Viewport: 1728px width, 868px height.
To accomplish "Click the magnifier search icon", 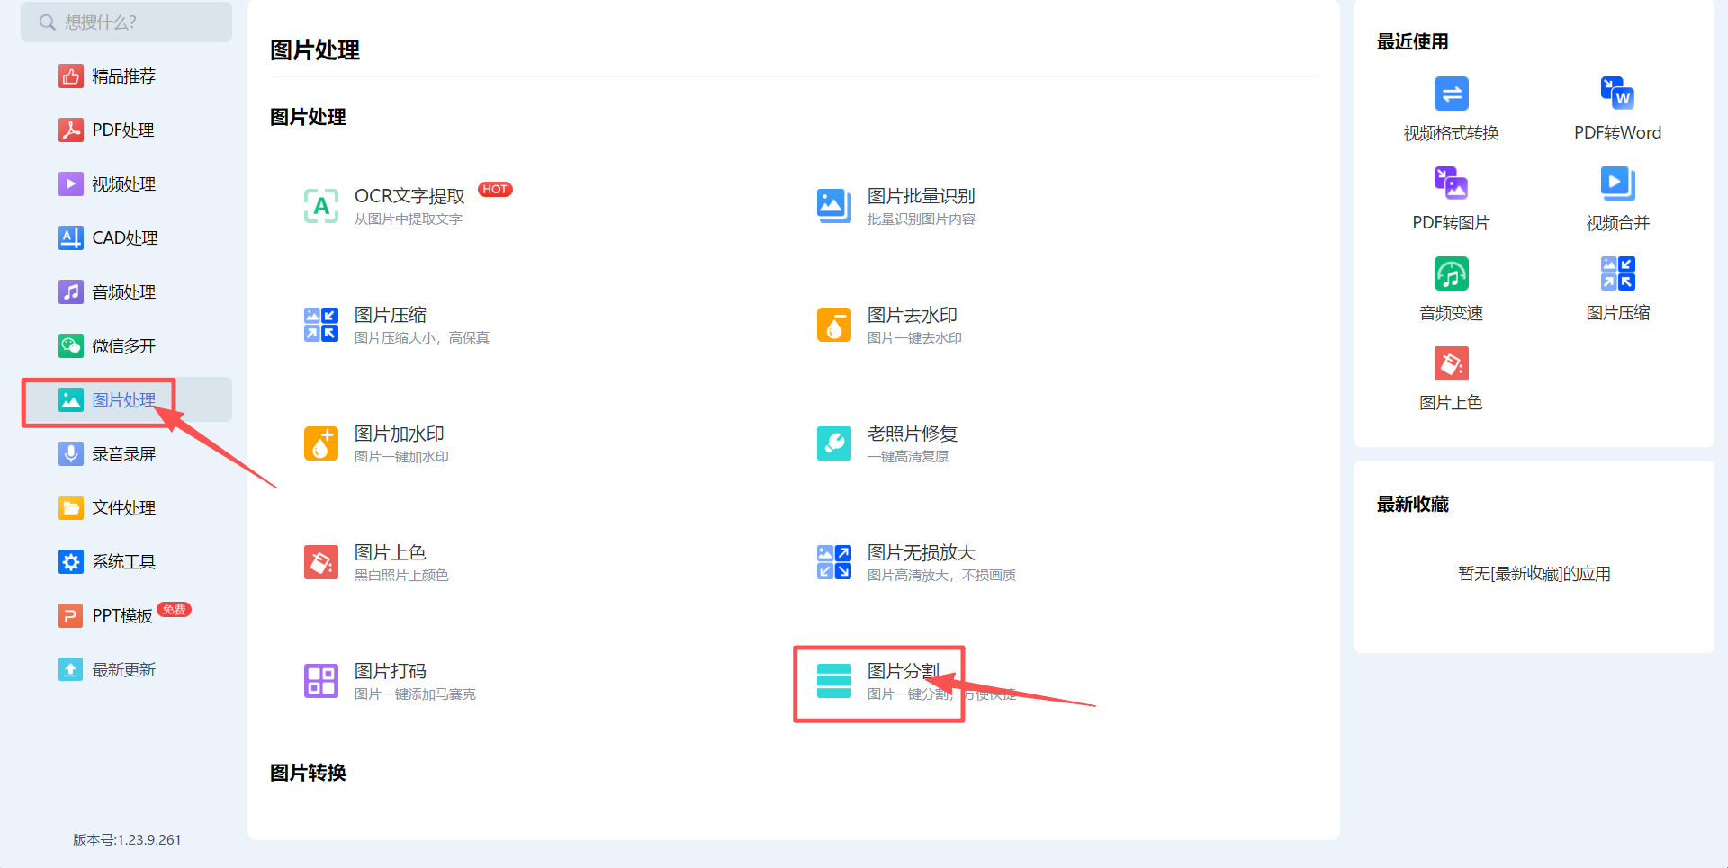I will coord(48,22).
